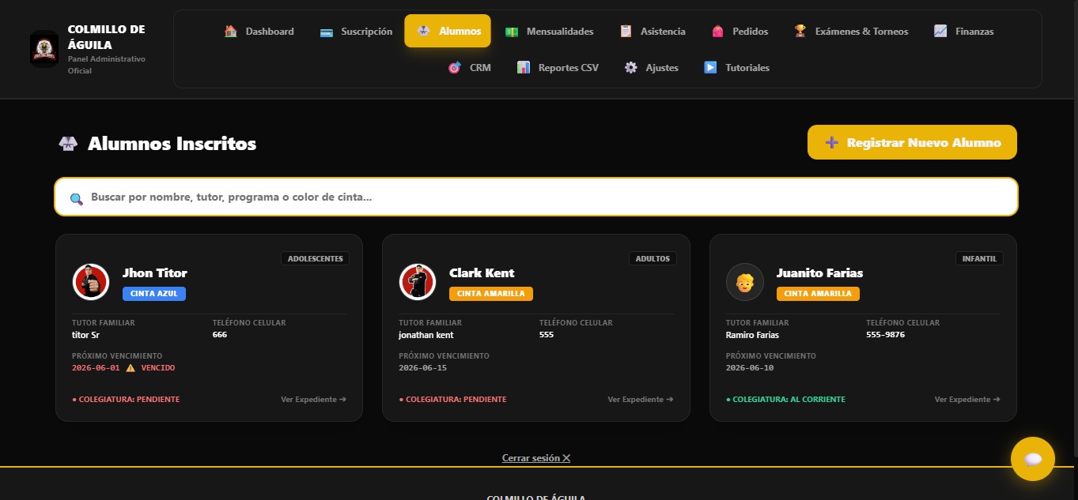Viewport: 1078px width, 500px height.
Task: Click the Colmillo de Águila logo
Action: click(x=44, y=49)
